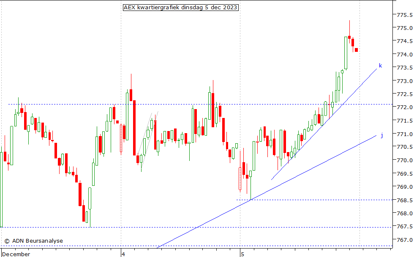Viewport: 414px width, 257px height.
Task: Click the last red candle near 774.2
Action: [x=356, y=50]
